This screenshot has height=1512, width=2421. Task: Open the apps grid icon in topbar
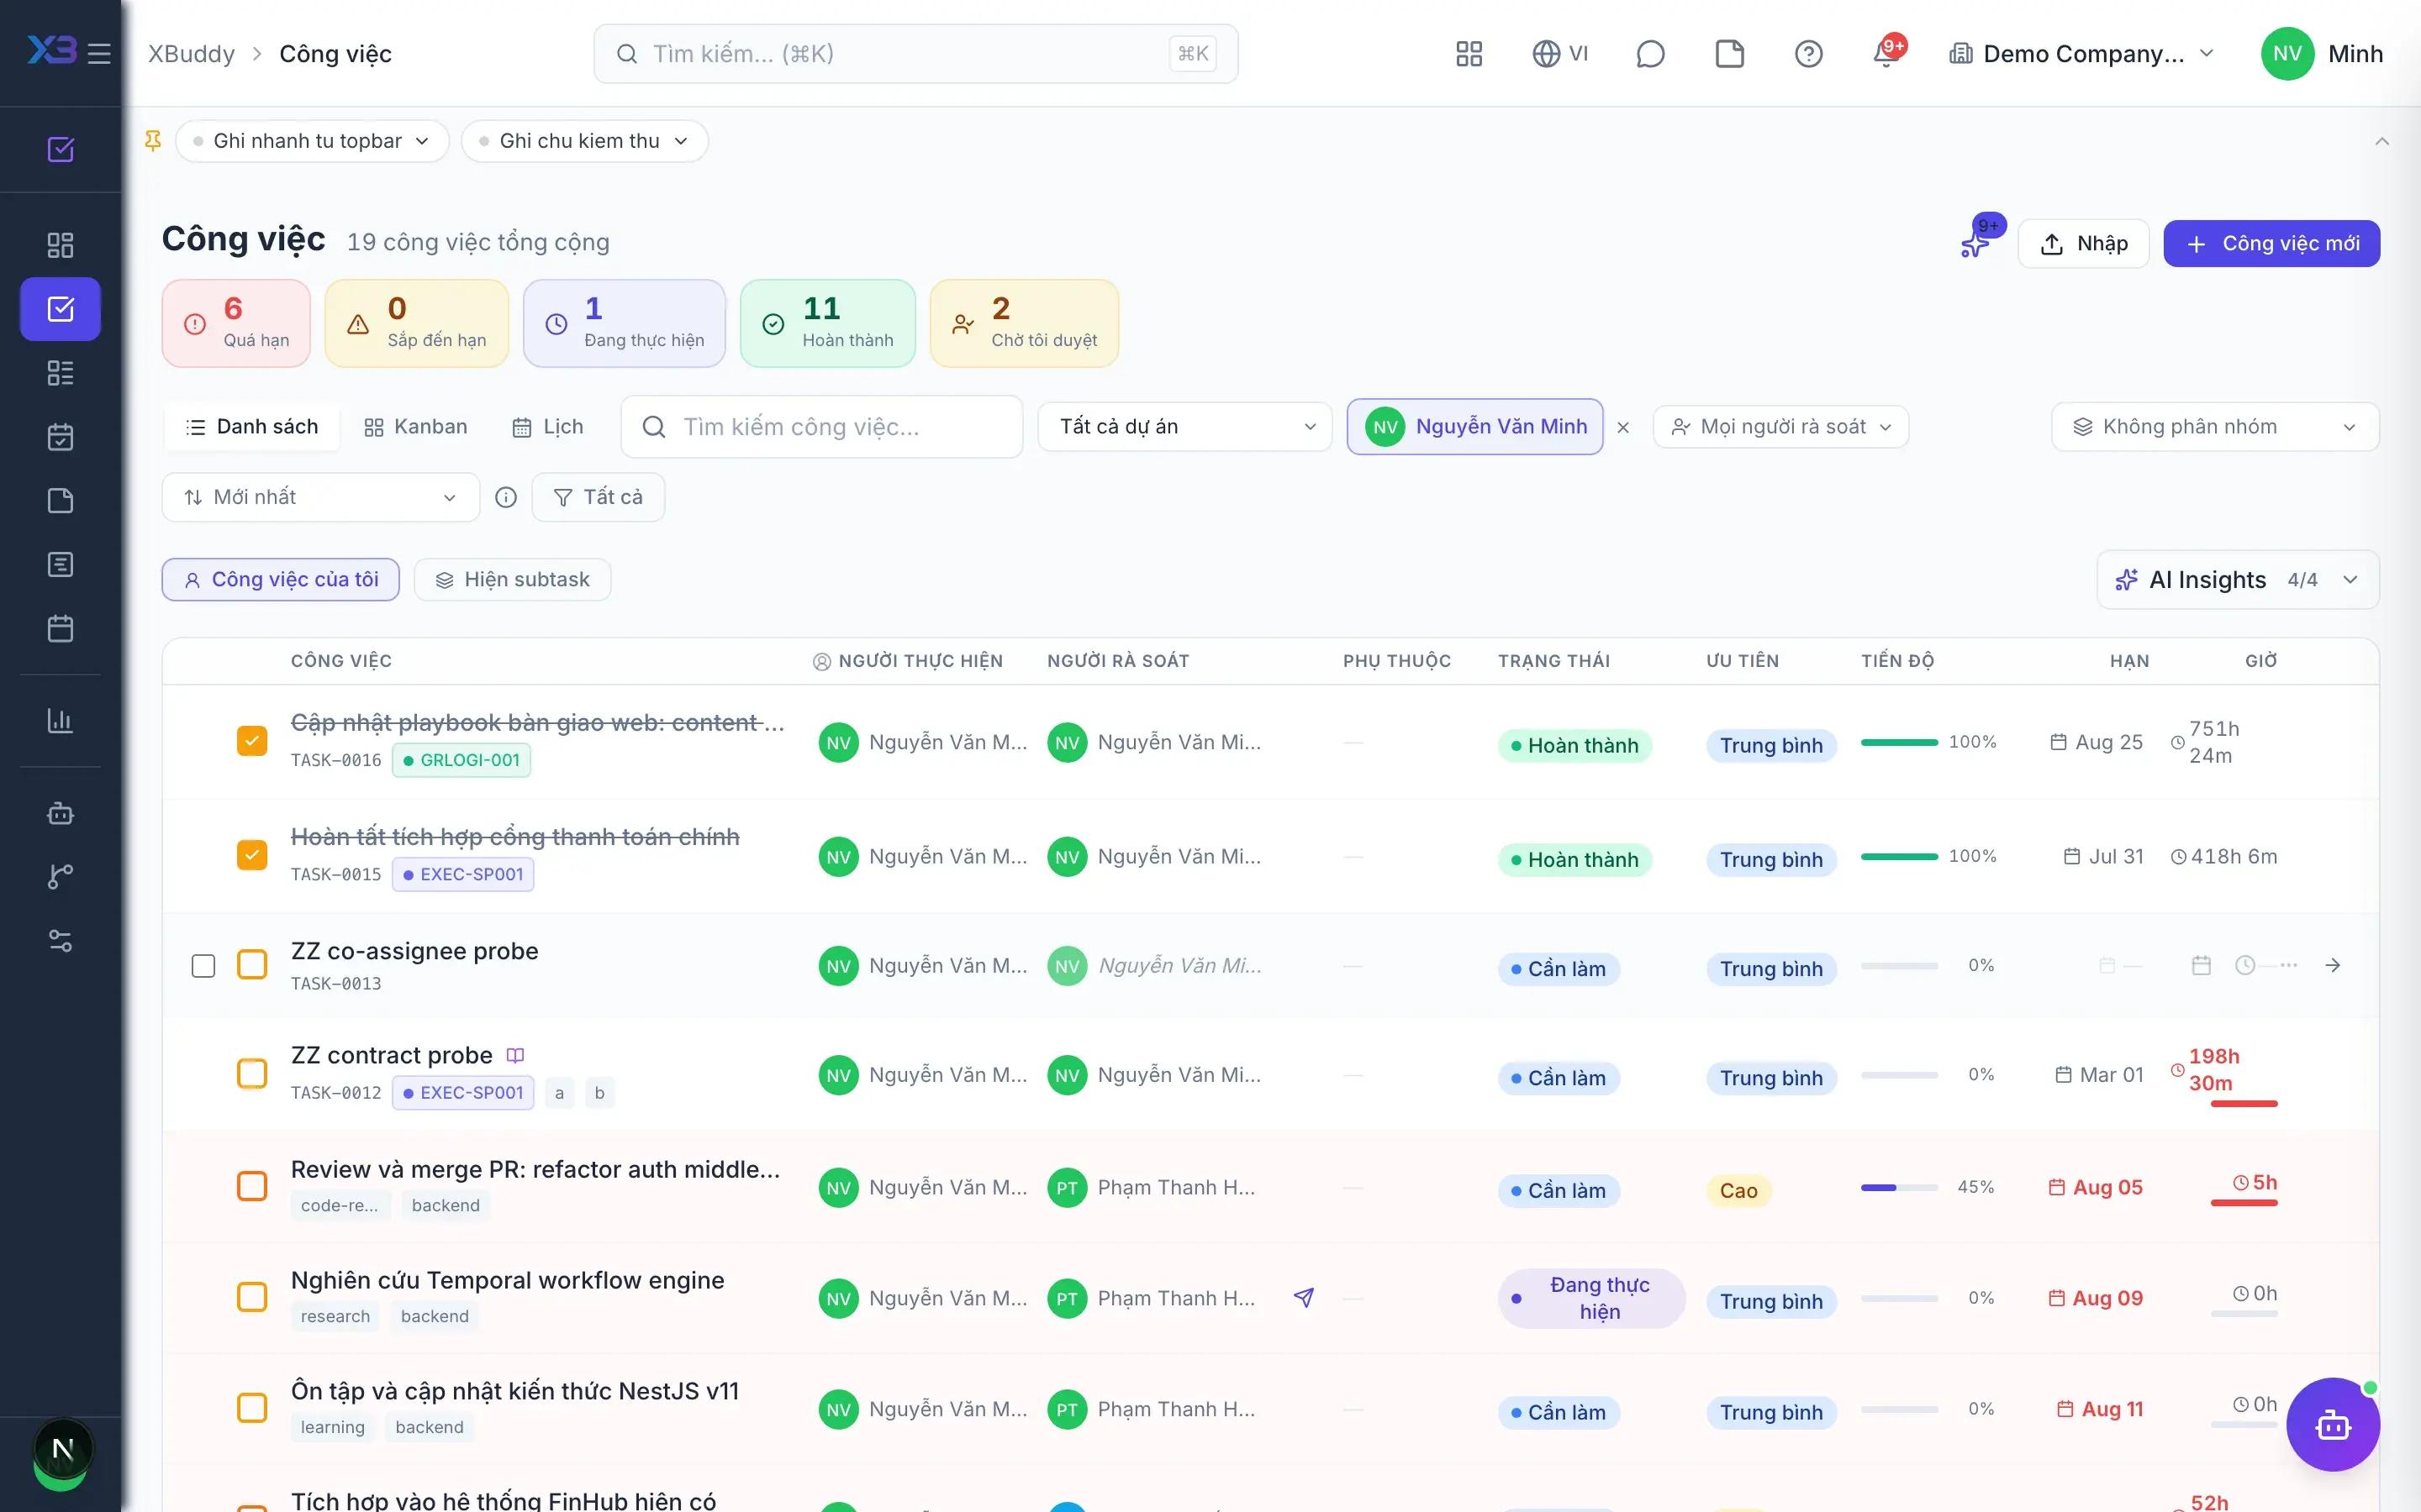(1469, 53)
